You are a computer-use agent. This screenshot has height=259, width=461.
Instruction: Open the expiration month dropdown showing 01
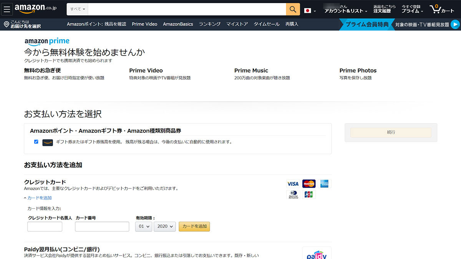coord(144,226)
